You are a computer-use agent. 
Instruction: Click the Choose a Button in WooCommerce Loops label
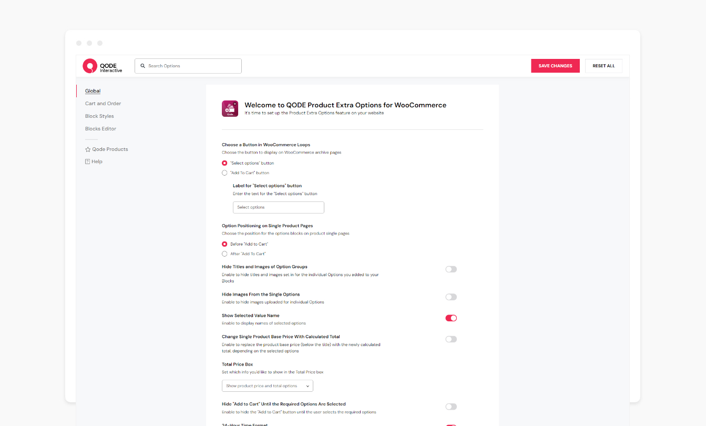[x=266, y=145]
